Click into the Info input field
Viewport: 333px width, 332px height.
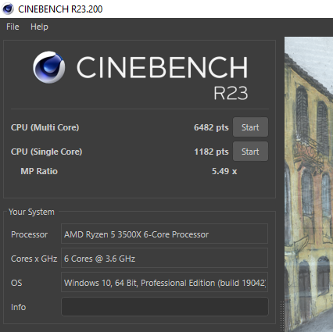[165, 307]
